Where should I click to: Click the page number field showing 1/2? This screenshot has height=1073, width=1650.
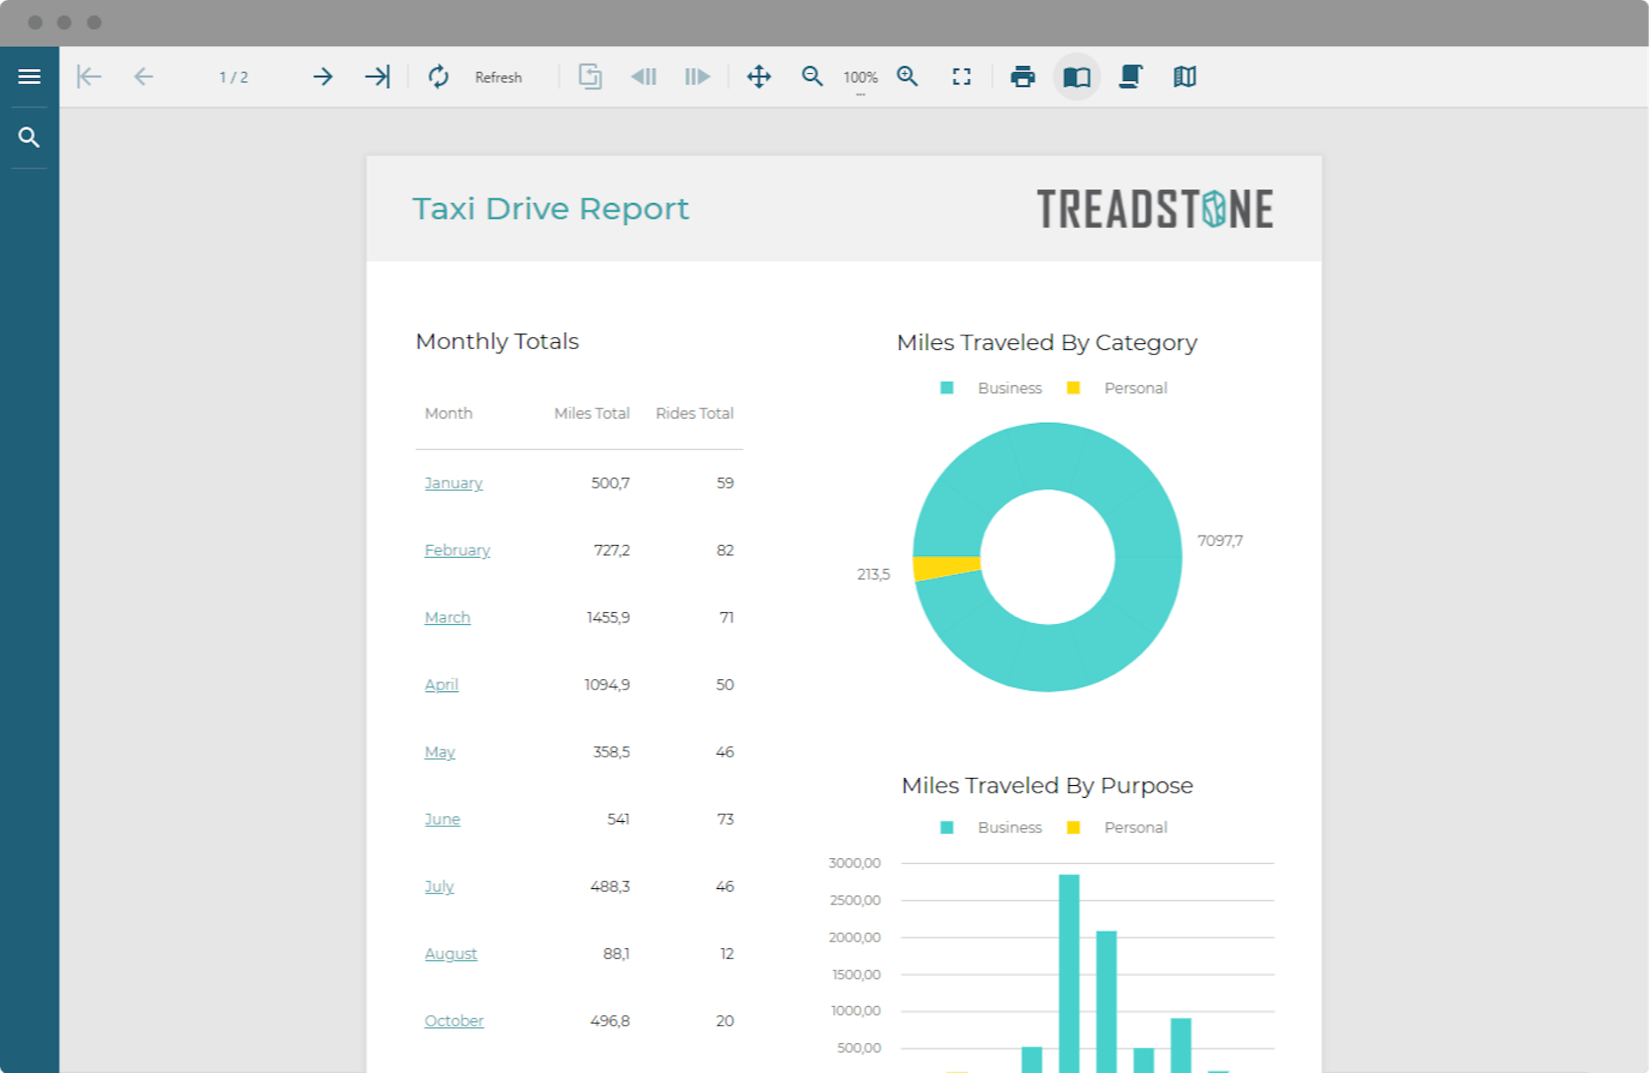[233, 77]
